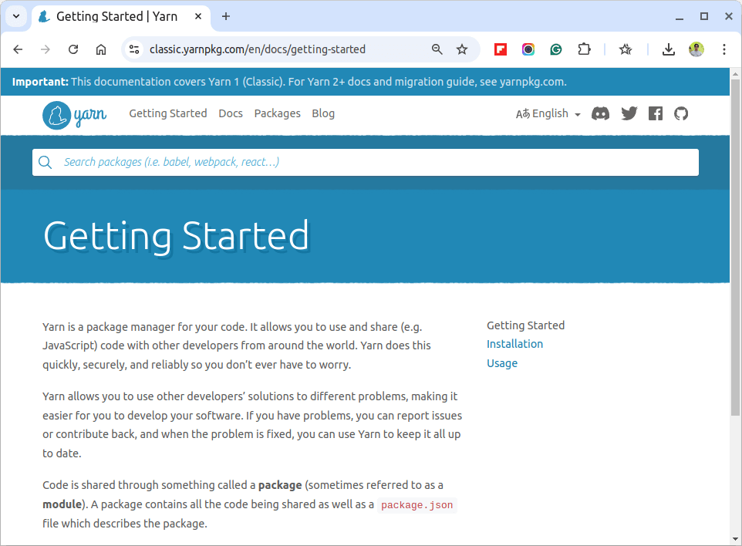Viewport: 742px width, 546px height.
Task: Open the Chrome profile avatar
Action: click(x=696, y=49)
